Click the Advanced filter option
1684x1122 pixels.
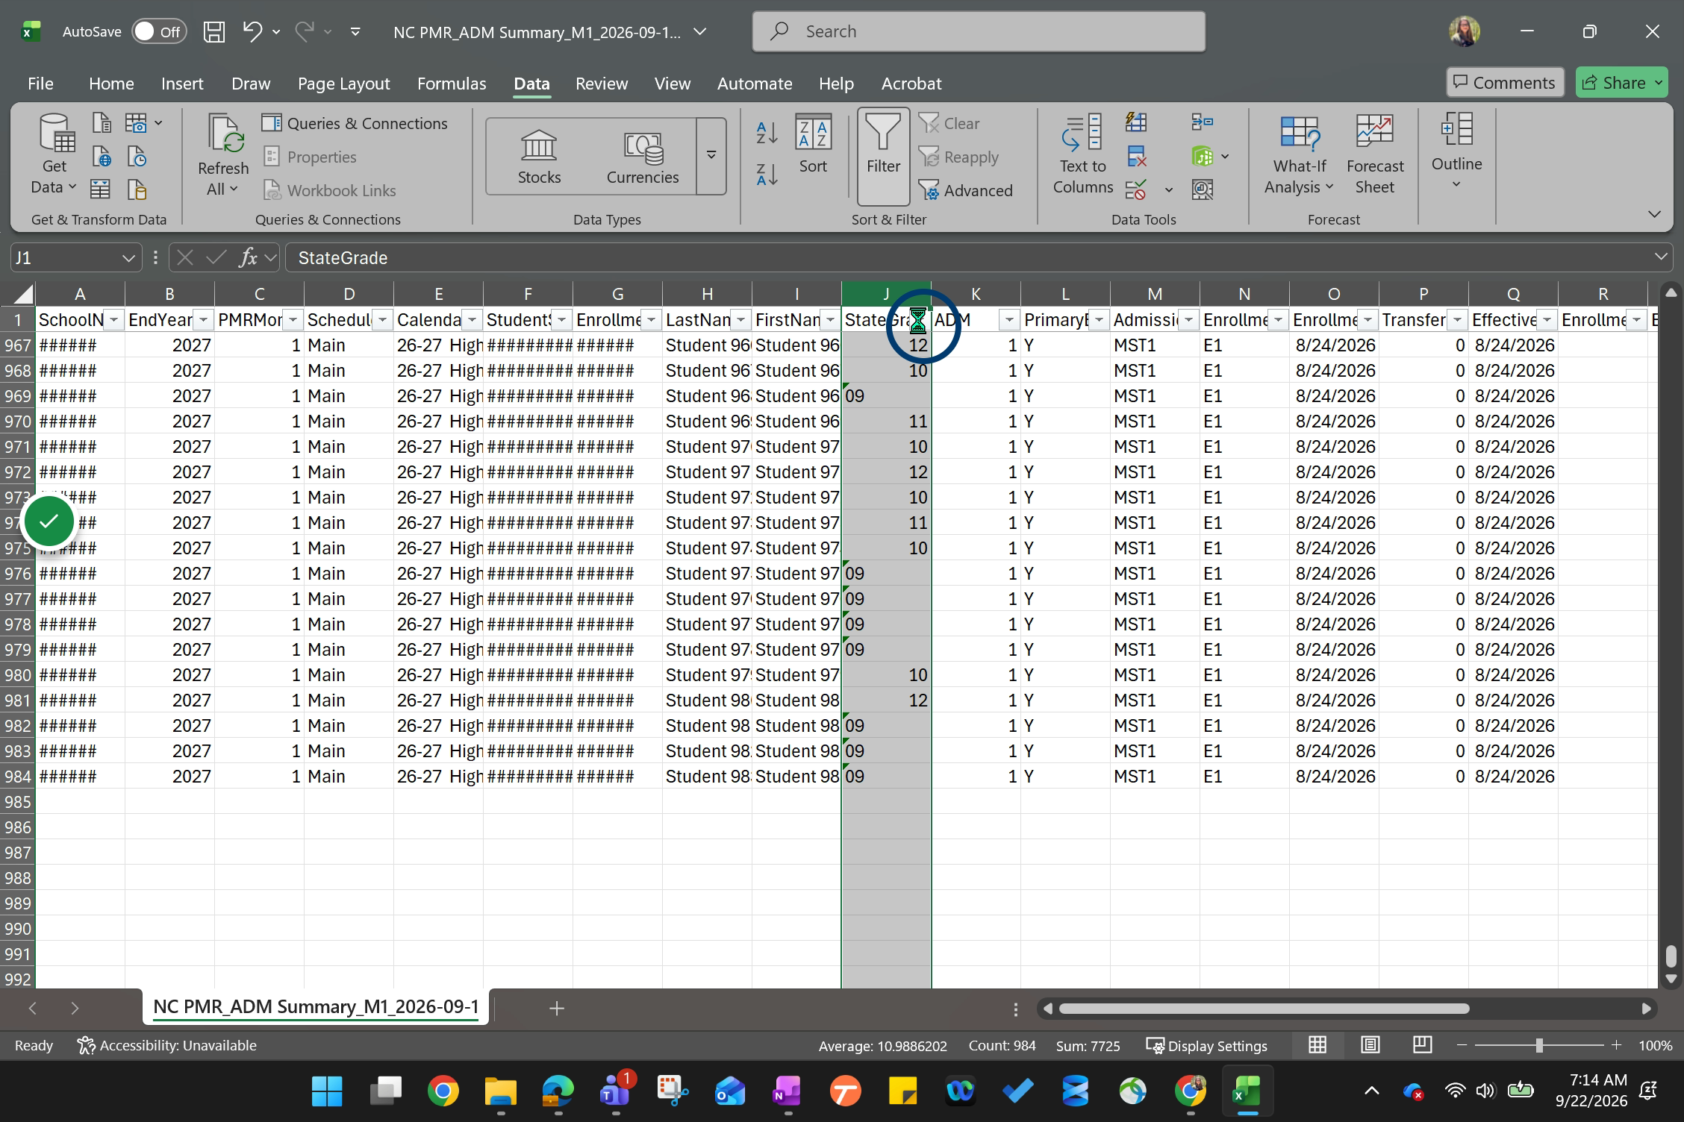(965, 191)
